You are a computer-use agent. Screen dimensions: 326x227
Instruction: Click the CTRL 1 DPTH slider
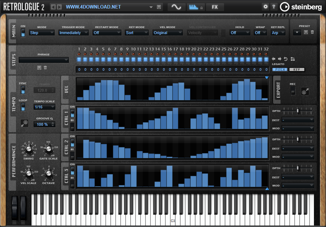tap(298, 111)
